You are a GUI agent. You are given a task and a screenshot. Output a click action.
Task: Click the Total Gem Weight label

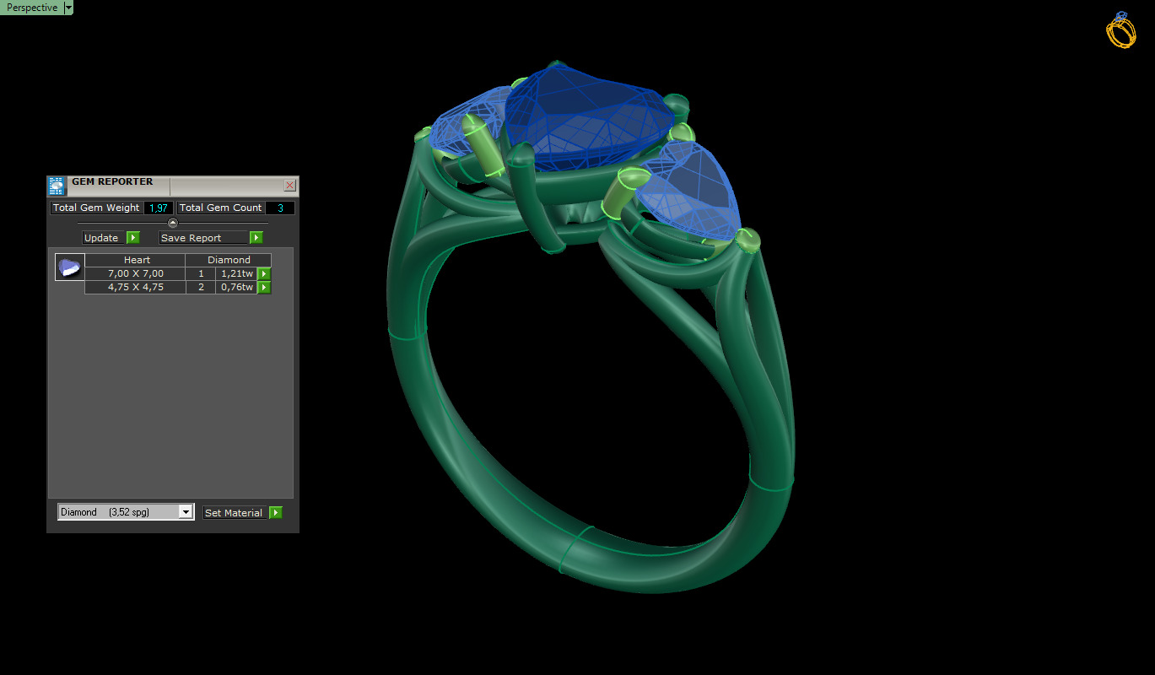[x=96, y=208]
